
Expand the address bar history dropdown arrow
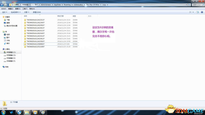click(186, 5)
